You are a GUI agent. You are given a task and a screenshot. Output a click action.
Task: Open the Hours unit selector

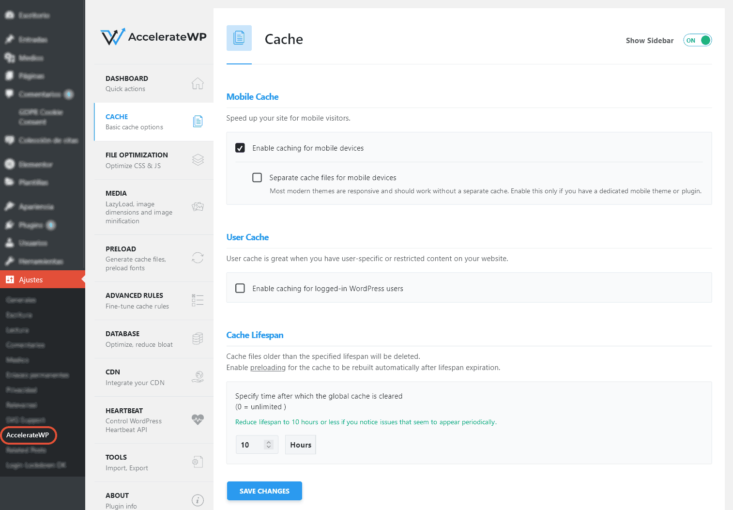coord(300,444)
